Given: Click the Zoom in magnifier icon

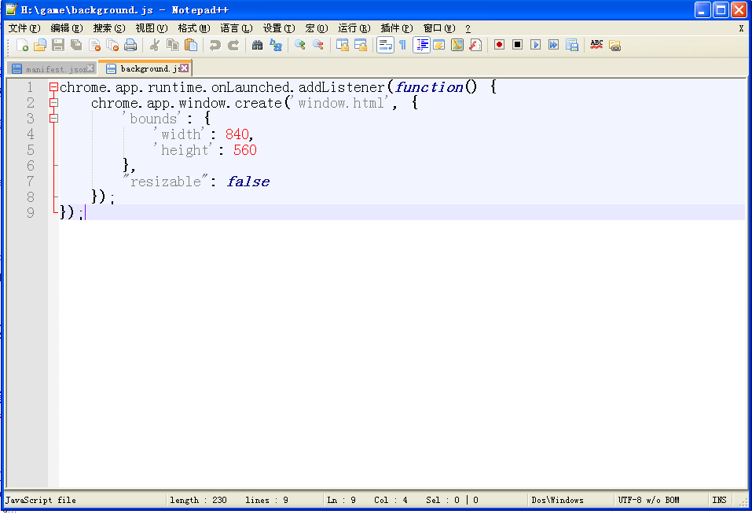Looking at the screenshot, I should (299, 45).
